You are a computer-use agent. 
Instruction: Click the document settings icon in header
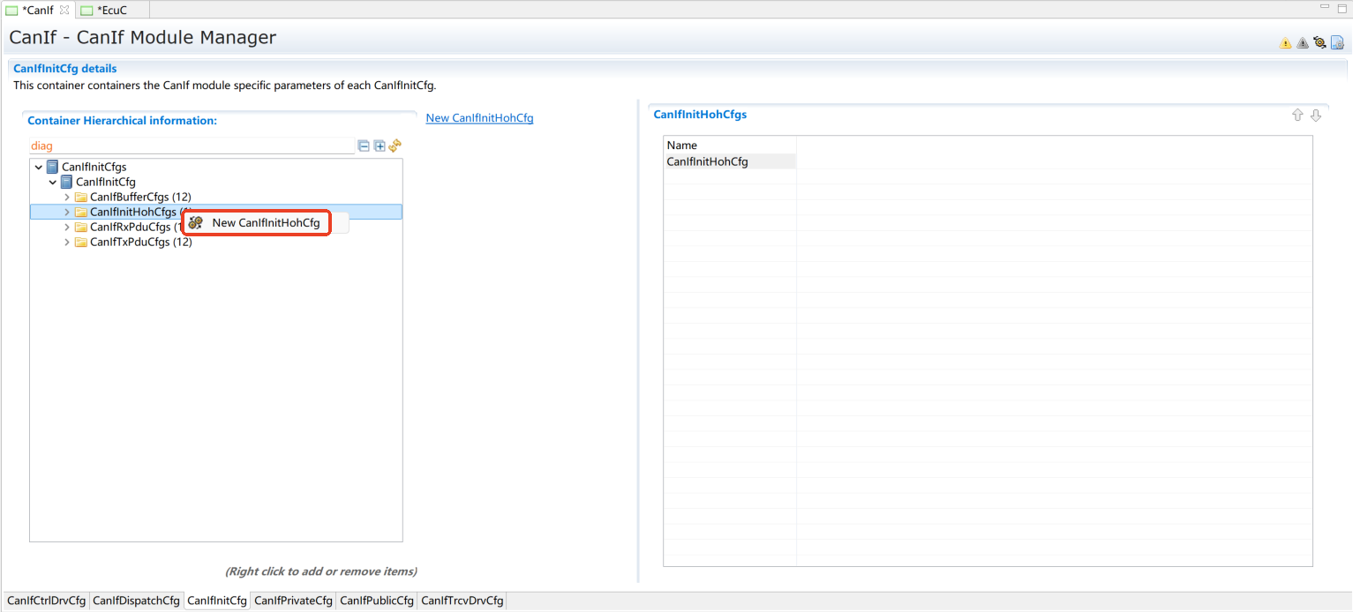[1337, 42]
